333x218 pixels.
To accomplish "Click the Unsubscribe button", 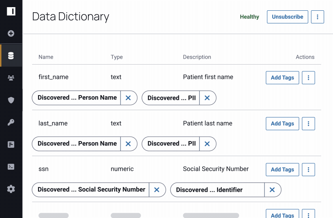I will 287,17.
